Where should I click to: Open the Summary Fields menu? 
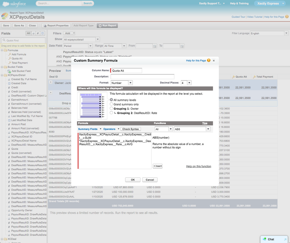90,129
